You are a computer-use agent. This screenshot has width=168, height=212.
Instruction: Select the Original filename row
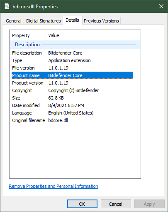tap(72, 120)
